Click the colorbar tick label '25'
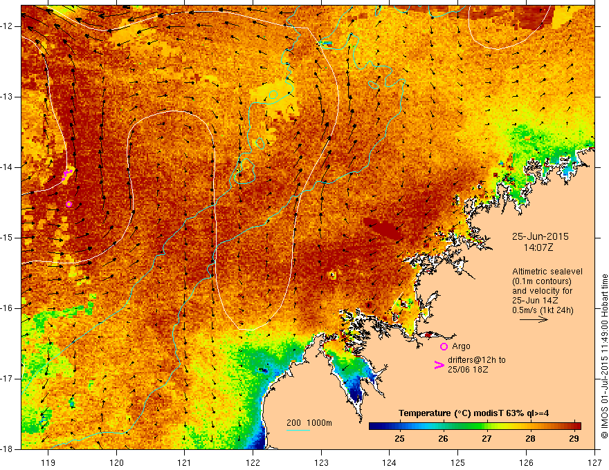Viewport: 609px width, 470px height. [399, 439]
